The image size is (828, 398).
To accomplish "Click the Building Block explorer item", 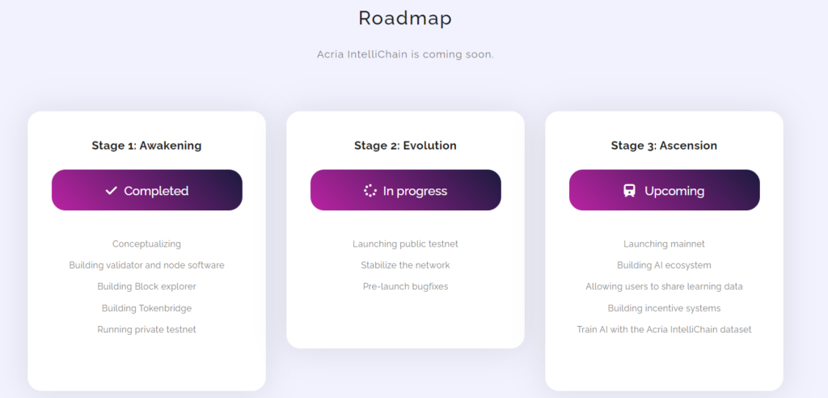I will click(147, 286).
